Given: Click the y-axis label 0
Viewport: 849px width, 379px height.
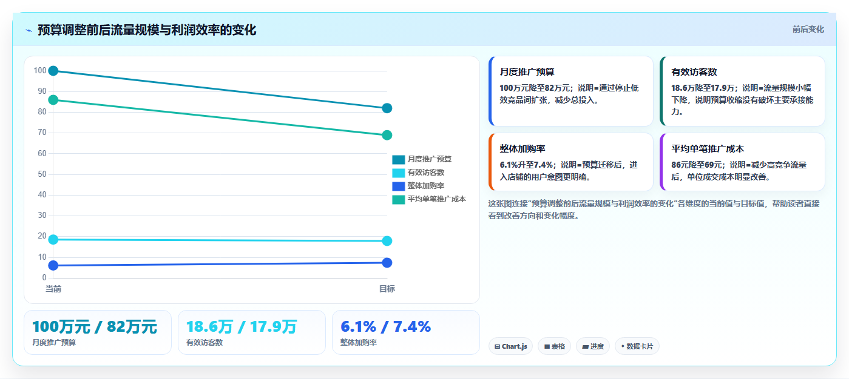Looking at the screenshot, I should coord(44,277).
